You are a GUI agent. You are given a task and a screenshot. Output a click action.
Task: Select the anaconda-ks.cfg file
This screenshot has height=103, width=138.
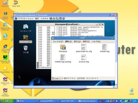coord(84,48)
